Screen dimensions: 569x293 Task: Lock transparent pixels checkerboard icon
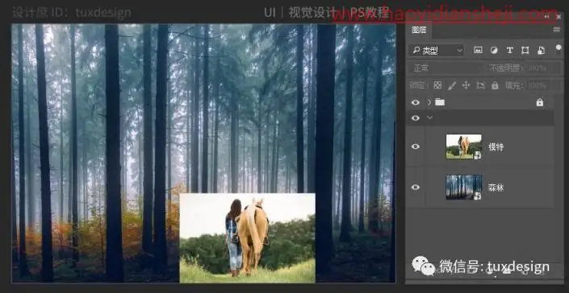coord(437,85)
